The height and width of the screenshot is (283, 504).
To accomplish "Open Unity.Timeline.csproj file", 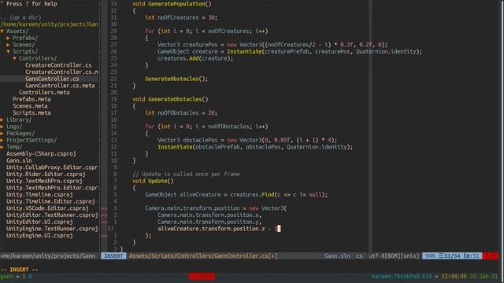I will pyautogui.click(x=39, y=194).
